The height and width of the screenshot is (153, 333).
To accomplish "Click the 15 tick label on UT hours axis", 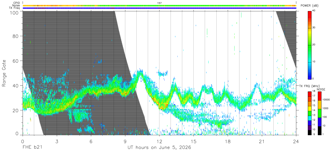I will tap(193, 142).
